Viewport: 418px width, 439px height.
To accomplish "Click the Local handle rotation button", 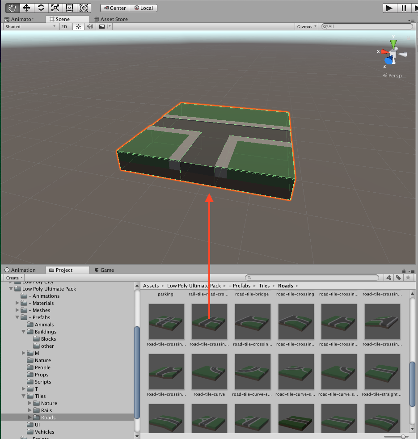I will pos(144,8).
